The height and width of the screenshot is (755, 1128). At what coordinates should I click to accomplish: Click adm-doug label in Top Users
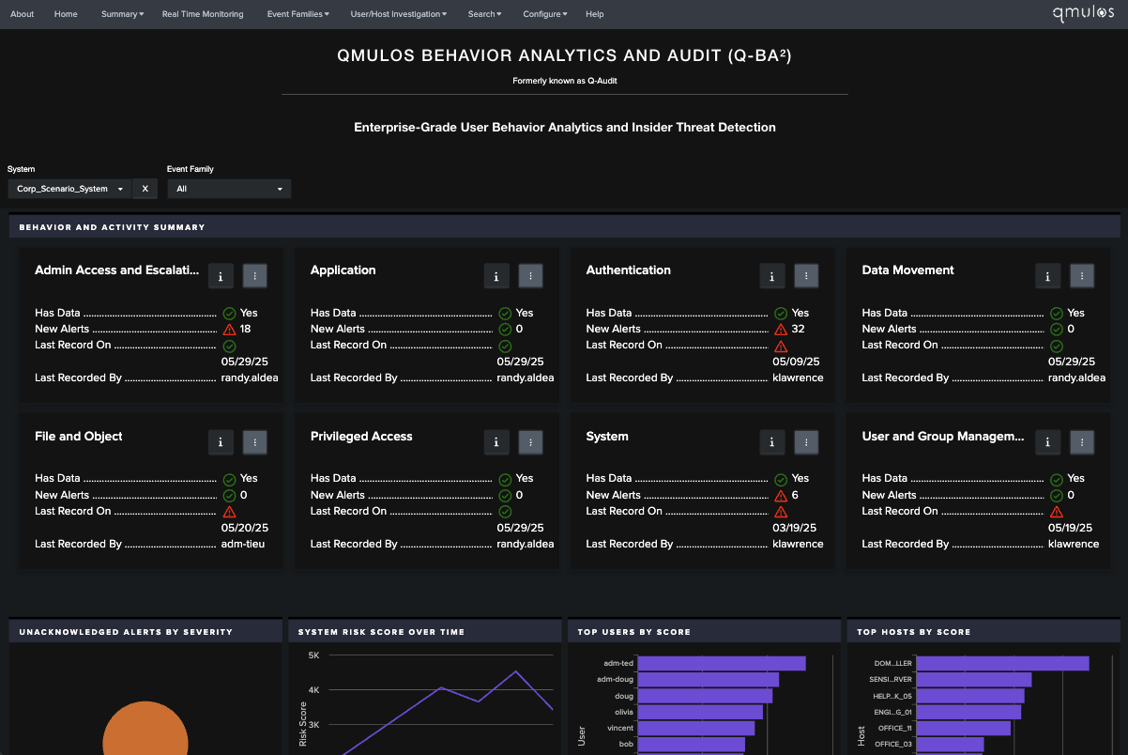[x=616, y=680]
